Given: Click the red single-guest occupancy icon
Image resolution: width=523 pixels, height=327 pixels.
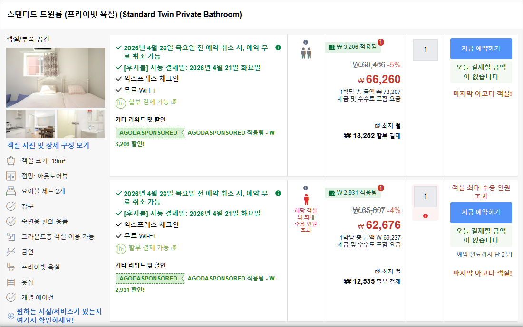Looking at the screenshot, I should [306, 199].
